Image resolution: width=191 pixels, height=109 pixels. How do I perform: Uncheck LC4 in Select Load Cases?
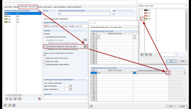[x=142, y=19]
